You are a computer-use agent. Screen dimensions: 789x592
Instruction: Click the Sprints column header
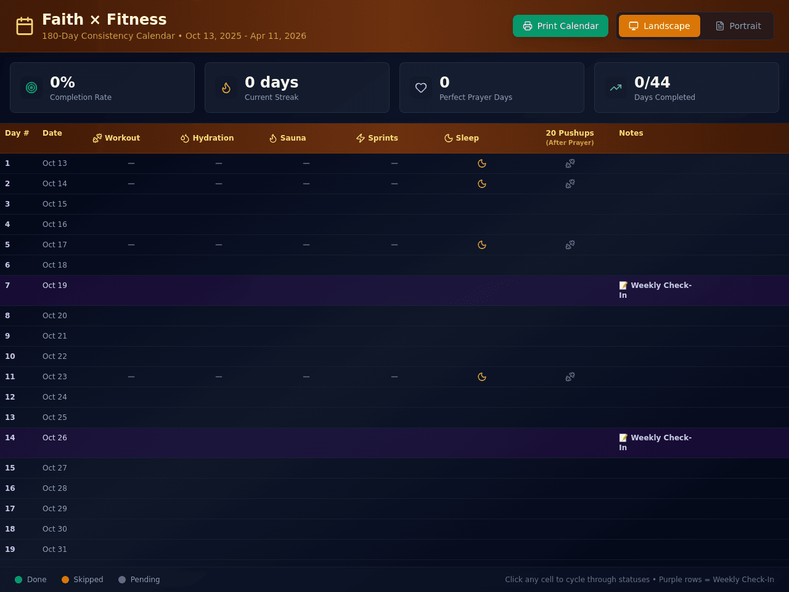(x=377, y=138)
